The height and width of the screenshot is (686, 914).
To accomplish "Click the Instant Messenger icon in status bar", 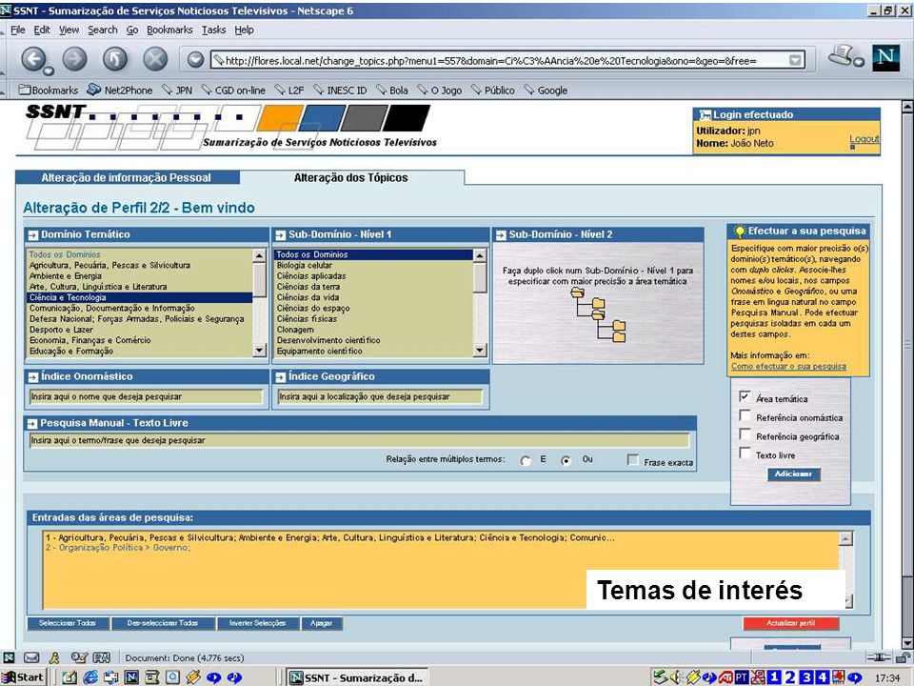I will 54,657.
